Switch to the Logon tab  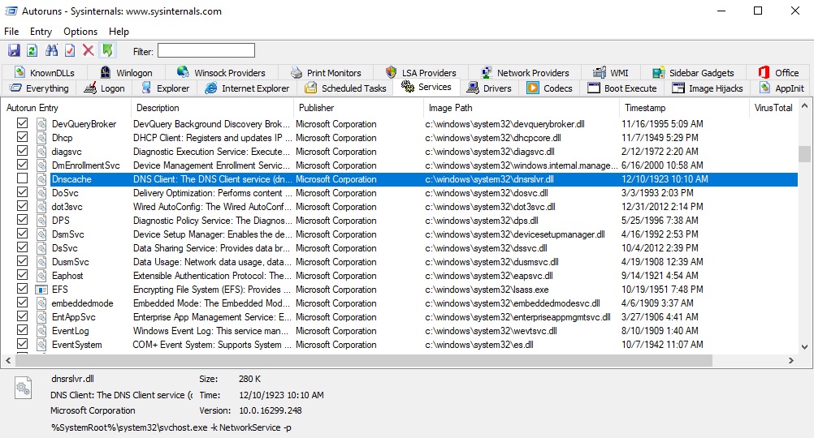tap(105, 88)
